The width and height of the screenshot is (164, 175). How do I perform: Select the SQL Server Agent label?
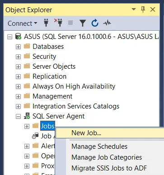point(59,116)
